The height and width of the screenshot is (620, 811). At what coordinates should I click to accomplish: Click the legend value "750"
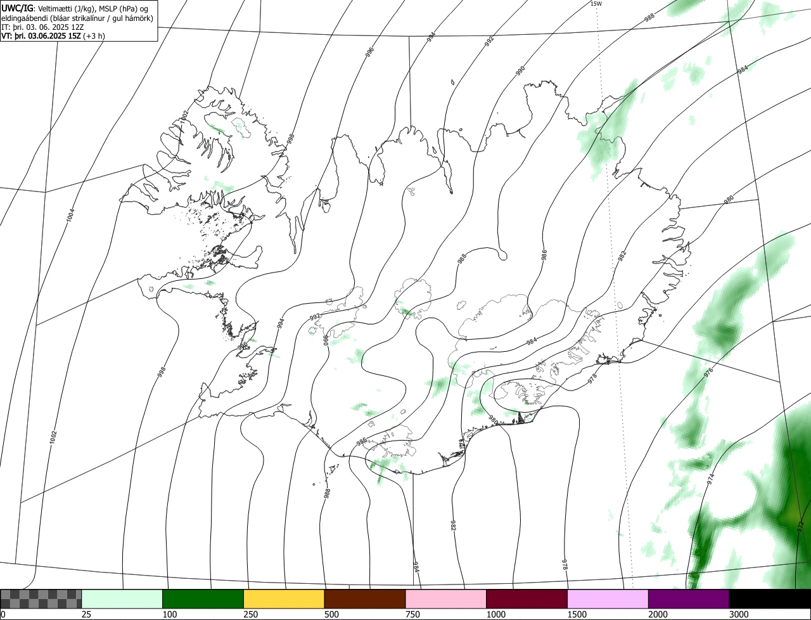[x=412, y=614]
